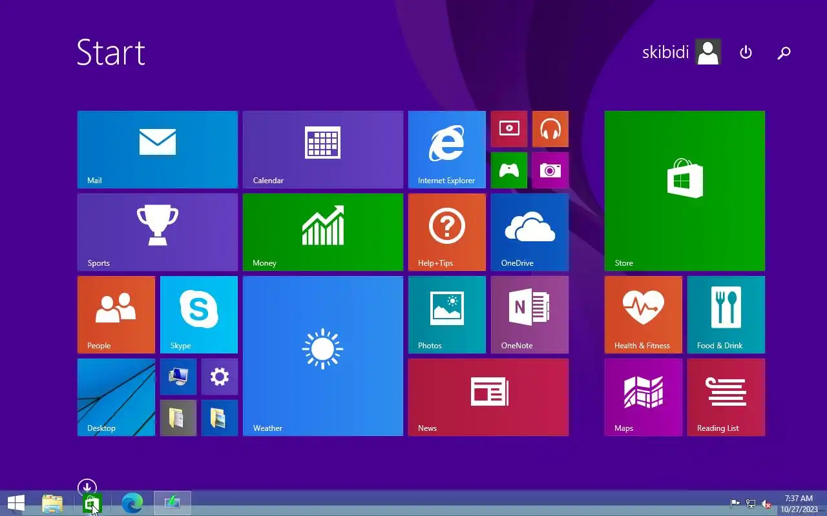Screen dimensions: 827x516
Task: Launch the Skype tile
Action: [x=199, y=315]
